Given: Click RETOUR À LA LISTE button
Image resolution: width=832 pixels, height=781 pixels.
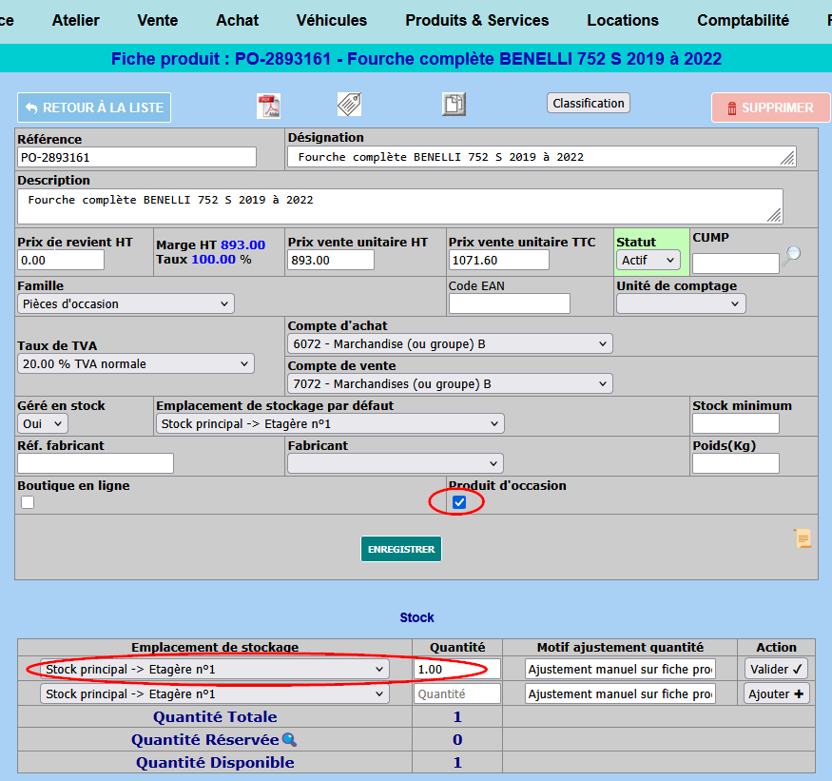Looking at the screenshot, I should 94,107.
